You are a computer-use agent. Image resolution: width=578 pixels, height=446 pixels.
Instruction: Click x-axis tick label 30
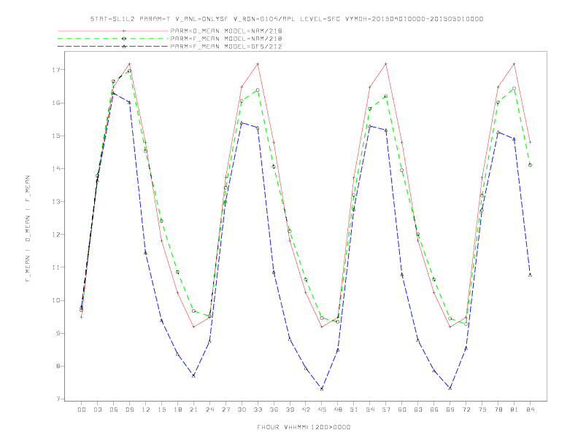click(242, 410)
